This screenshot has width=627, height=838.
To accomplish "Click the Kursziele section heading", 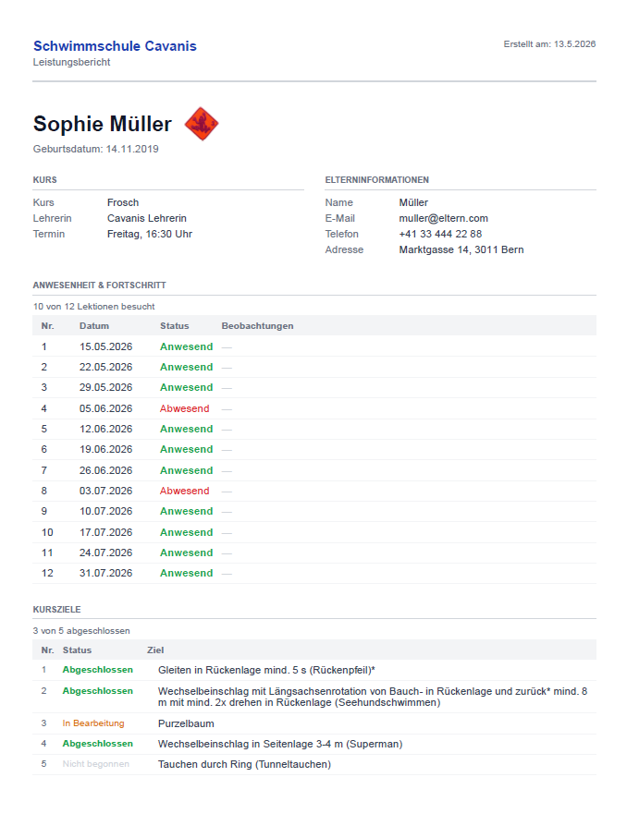I will click(x=56, y=609).
